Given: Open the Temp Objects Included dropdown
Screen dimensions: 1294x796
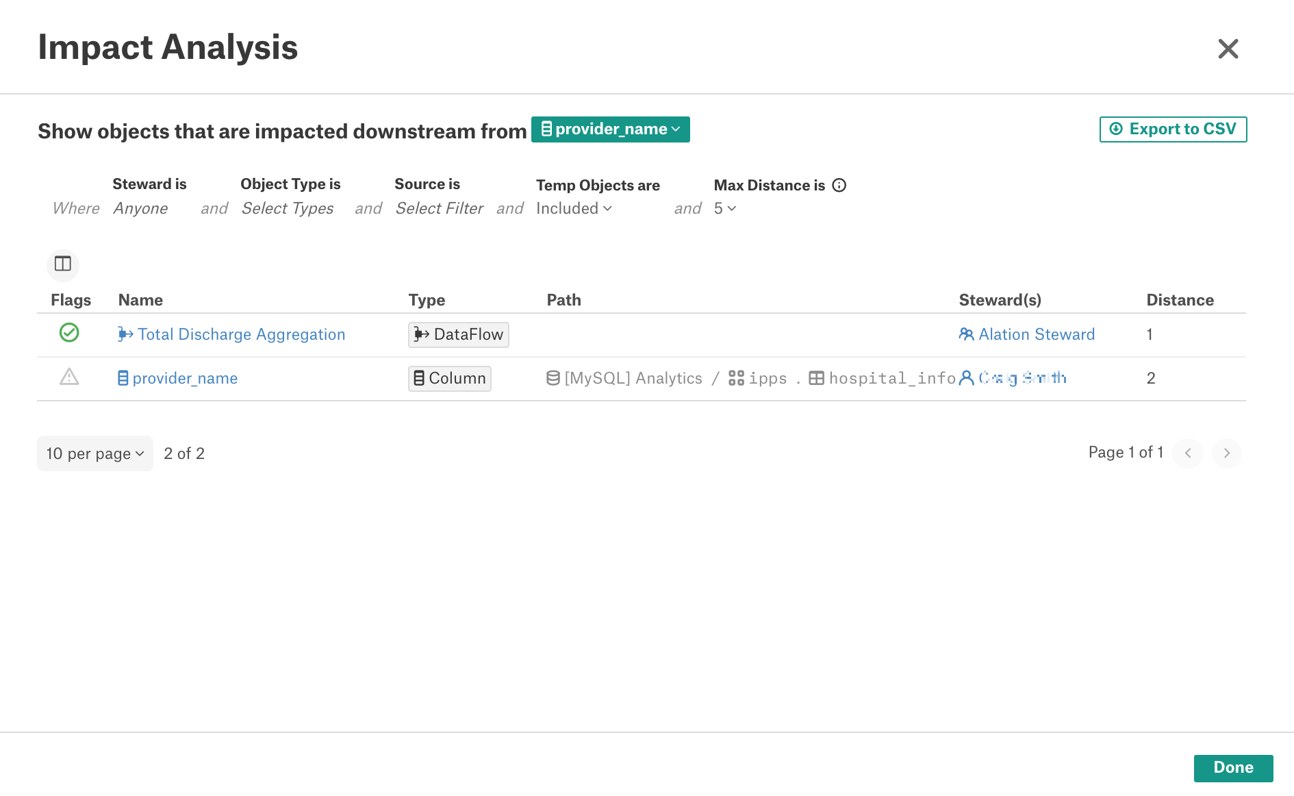Looking at the screenshot, I should (x=574, y=208).
